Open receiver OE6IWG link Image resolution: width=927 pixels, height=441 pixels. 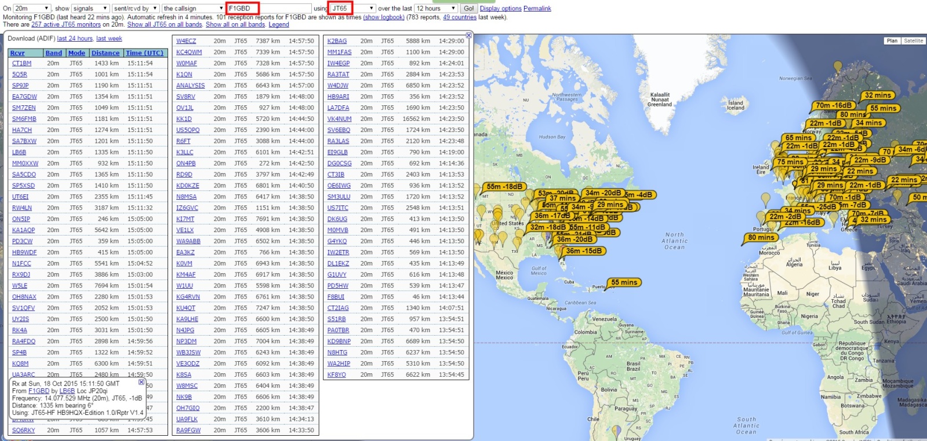click(339, 186)
